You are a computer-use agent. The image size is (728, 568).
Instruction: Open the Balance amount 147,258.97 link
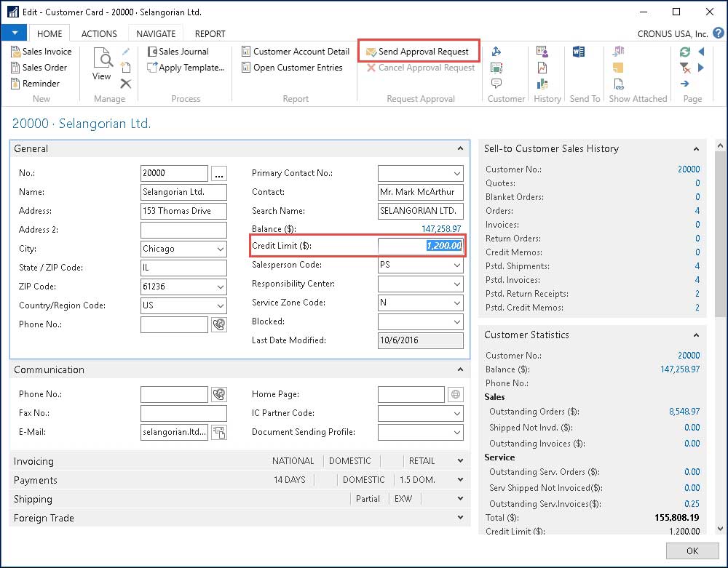click(x=441, y=228)
